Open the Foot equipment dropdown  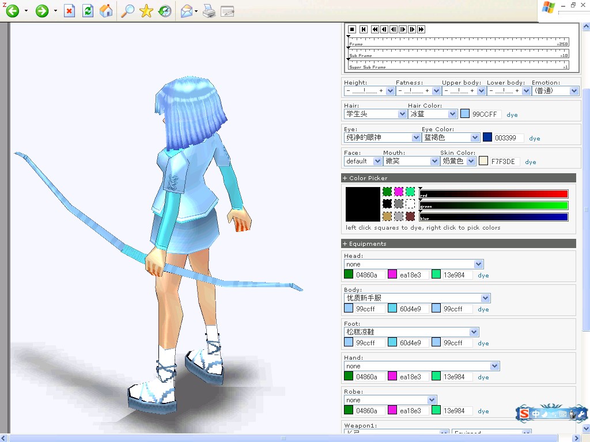[411, 332]
